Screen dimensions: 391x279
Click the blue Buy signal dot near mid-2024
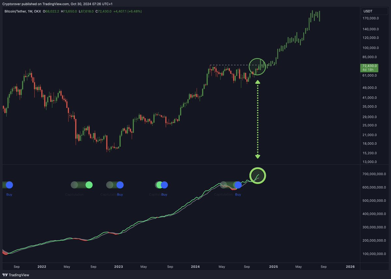(x=238, y=185)
